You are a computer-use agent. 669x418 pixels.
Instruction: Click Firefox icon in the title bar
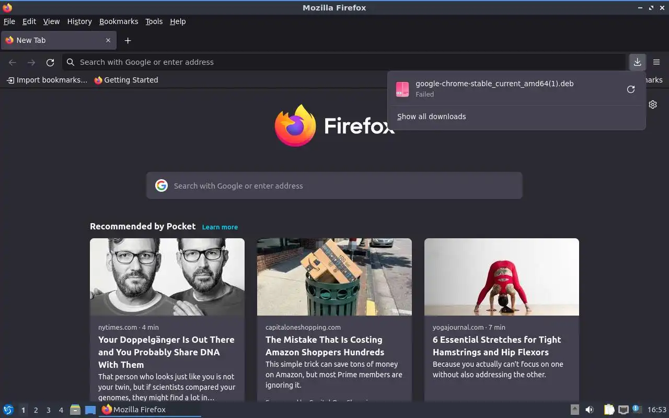point(7,7)
